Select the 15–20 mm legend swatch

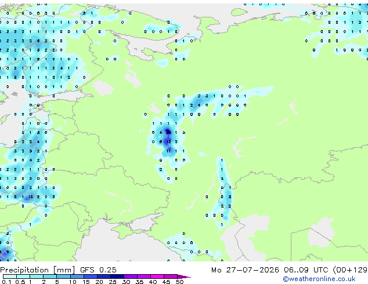[90, 276]
